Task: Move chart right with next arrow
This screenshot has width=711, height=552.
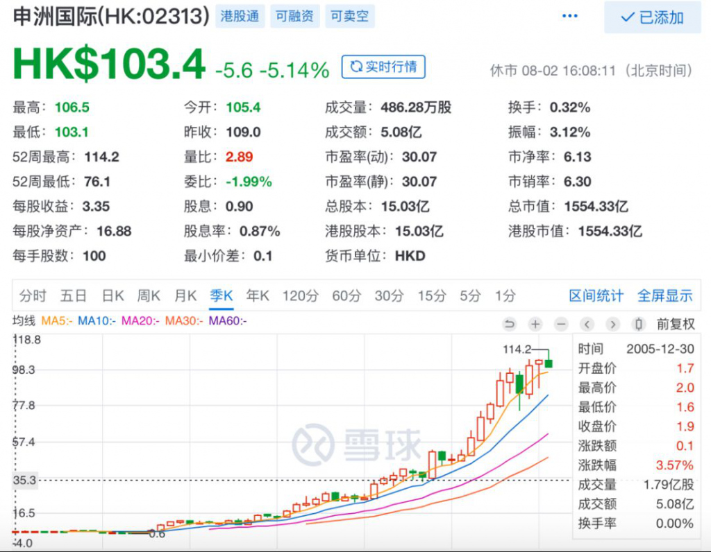Action: [x=613, y=325]
